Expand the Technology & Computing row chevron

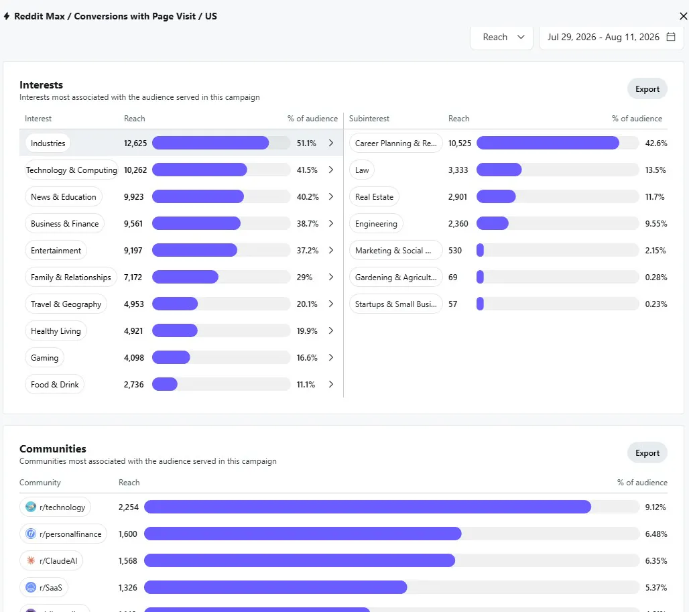coord(331,170)
